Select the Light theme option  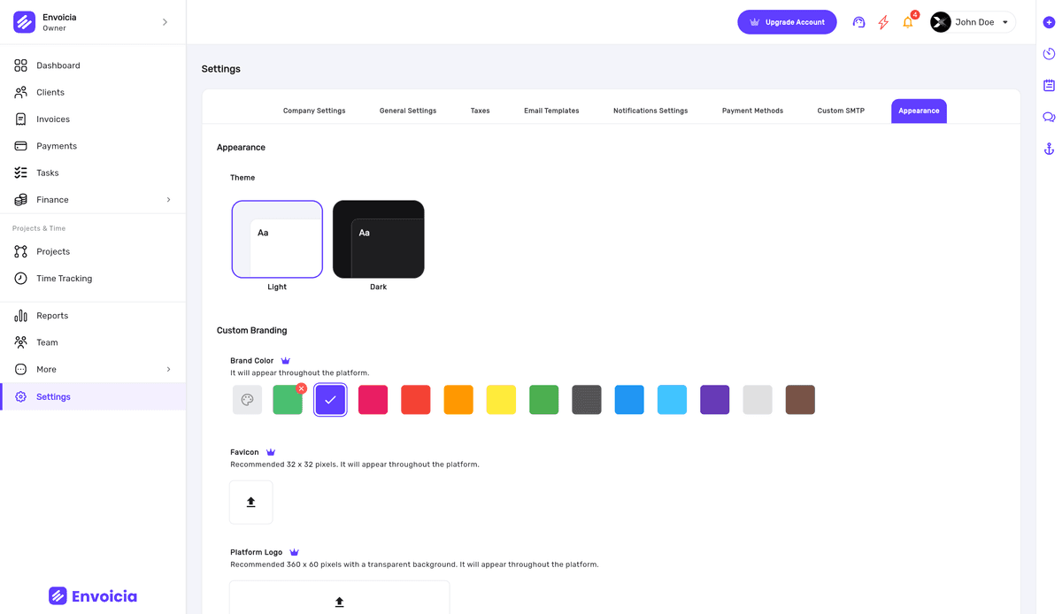pyautogui.click(x=277, y=238)
